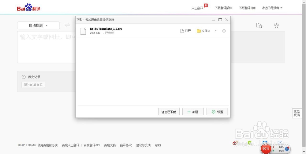Image resolution: width=306 pixels, height=154 pixels.
Task: Open 百度人工翻译 footer link
Action: [71, 145]
